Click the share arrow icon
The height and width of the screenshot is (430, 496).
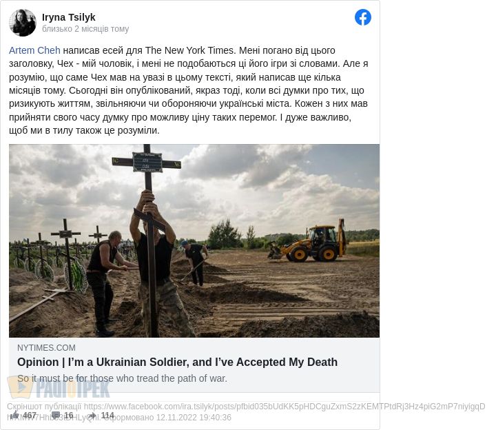(93, 416)
